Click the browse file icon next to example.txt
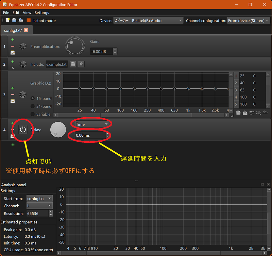Screen dimensions: 272x256 pyautogui.click(x=73, y=64)
